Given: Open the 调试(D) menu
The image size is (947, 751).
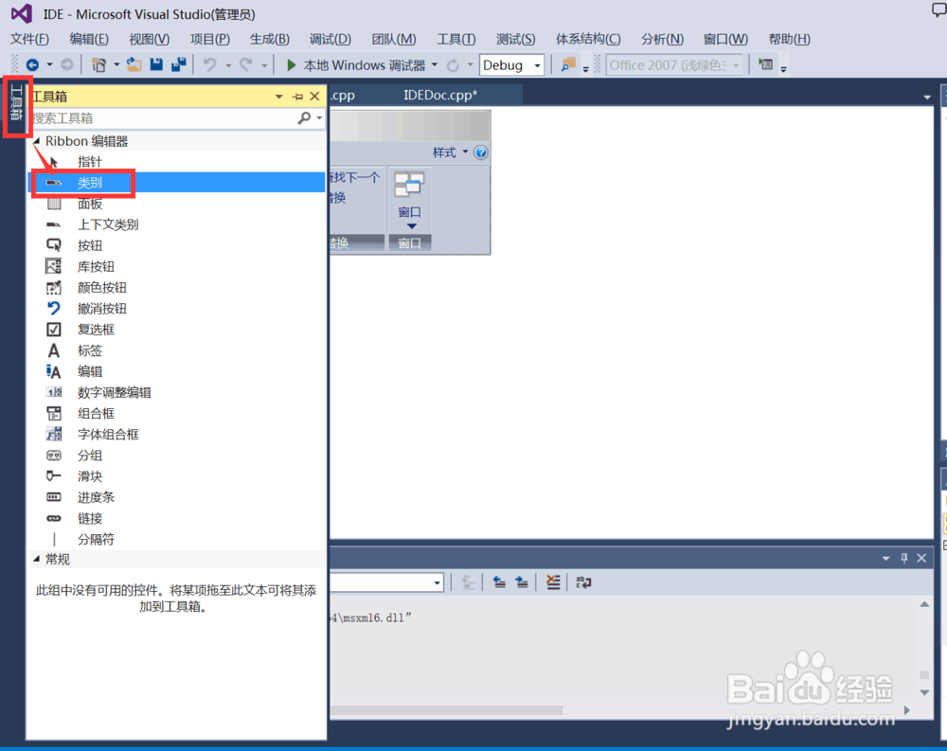Looking at the screenshot, I should coord(329,39).
